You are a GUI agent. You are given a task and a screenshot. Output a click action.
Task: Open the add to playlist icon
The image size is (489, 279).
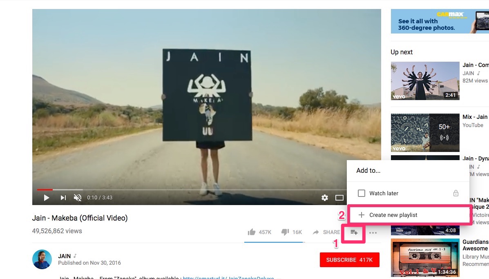click(x=354, y=232)
